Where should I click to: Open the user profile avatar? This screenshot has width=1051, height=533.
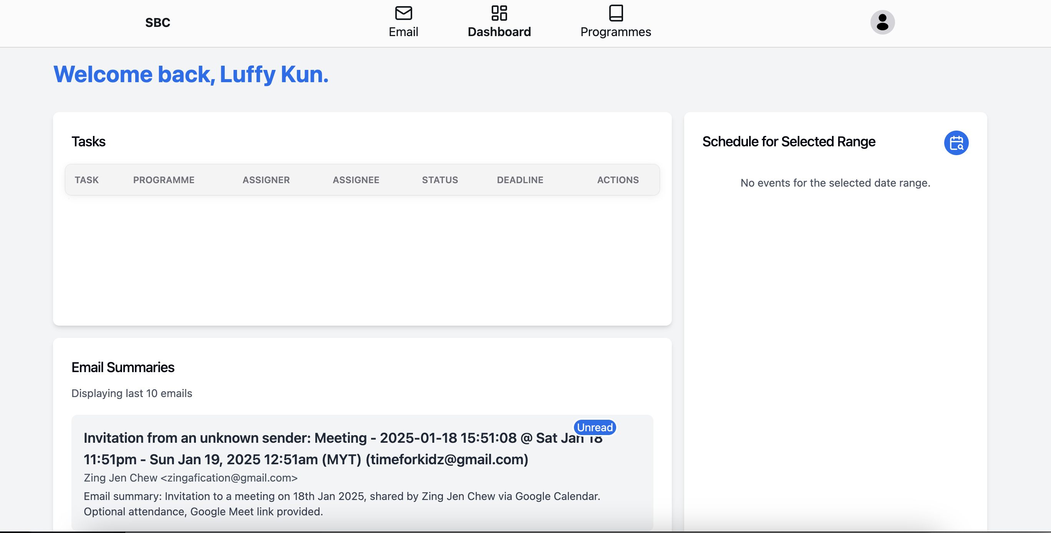pyautogui.click(x=882, y=22)
